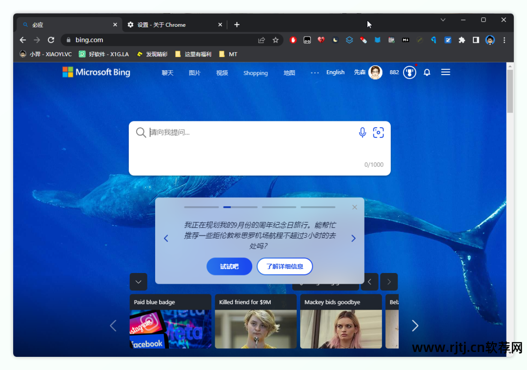The width and height of the screenshot is (527, 370).
Task: Bookmark this page with the star icon
Action: tap(276, 40)
